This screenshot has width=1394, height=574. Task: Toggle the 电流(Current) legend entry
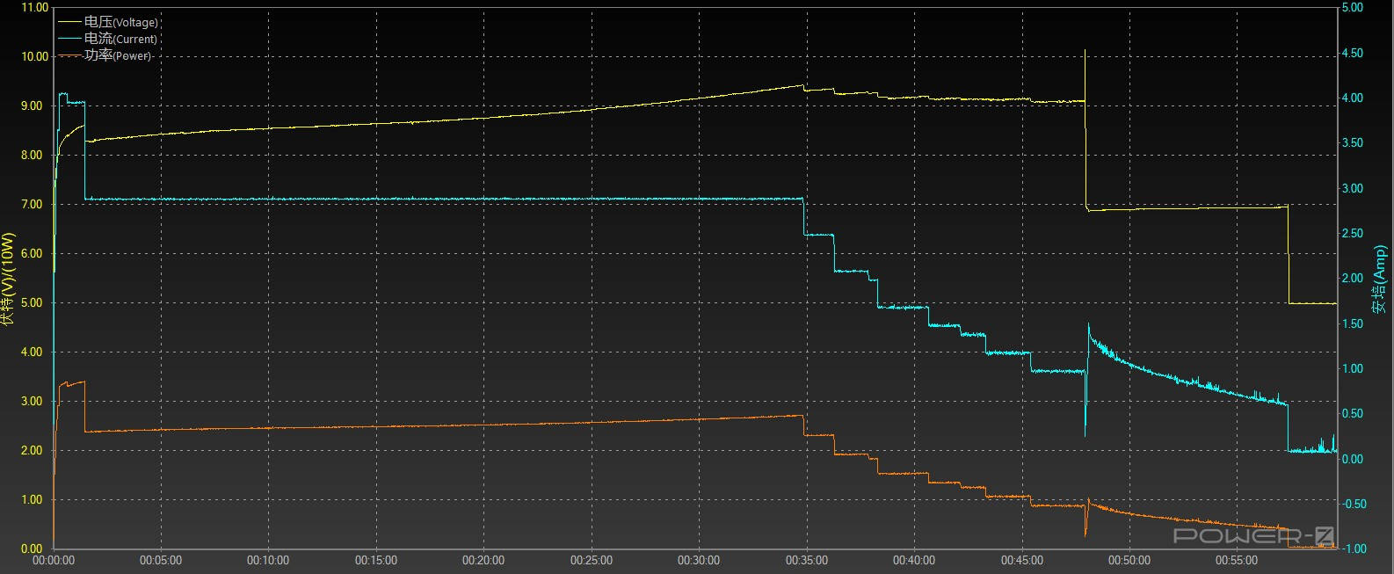click(121, 39)
